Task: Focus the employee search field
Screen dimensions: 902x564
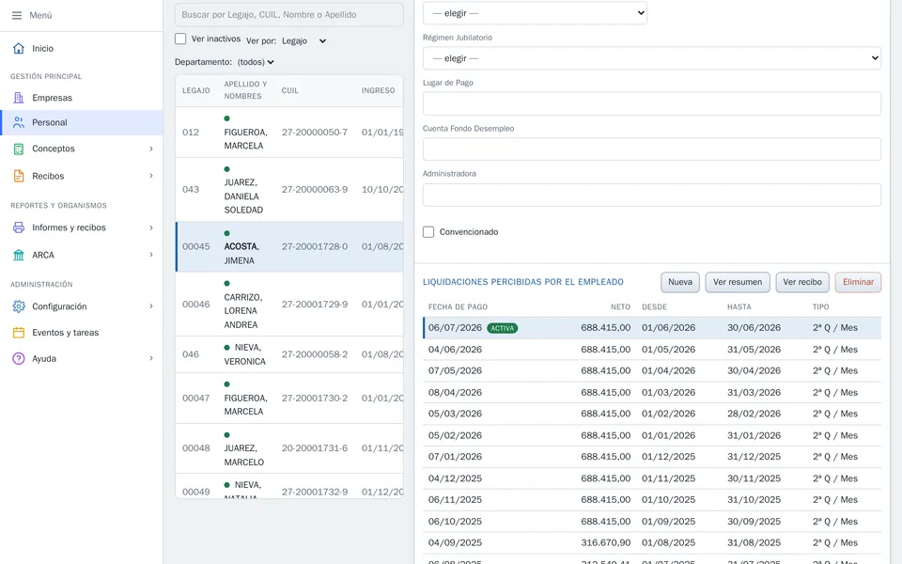Action: [288, 14]
